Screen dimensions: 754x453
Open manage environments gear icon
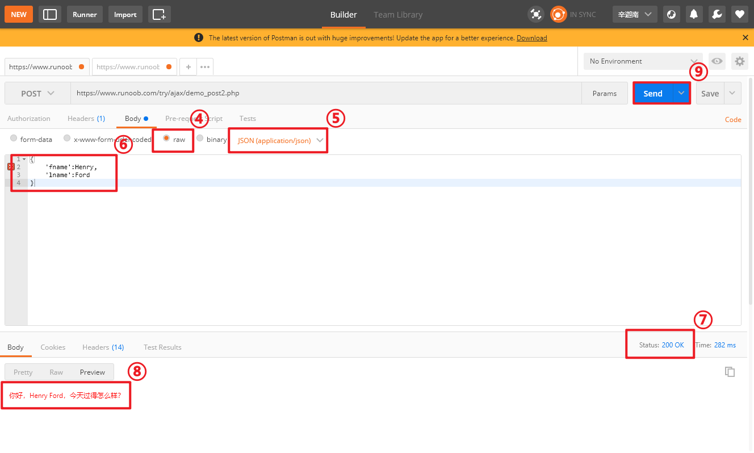coord(739,61)
